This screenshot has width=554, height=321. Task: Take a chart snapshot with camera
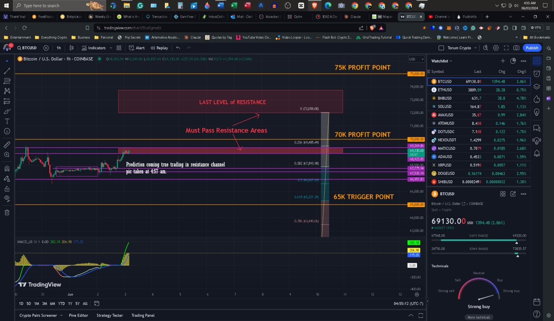pos(516,48)
